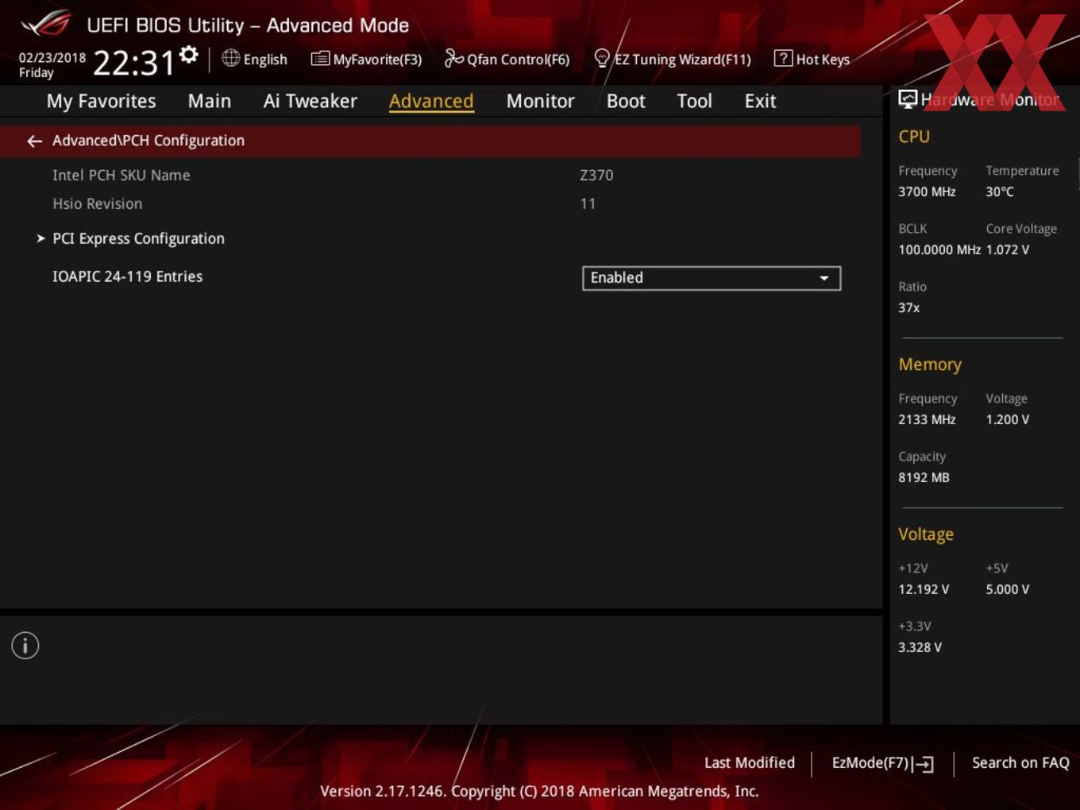
Task: Change language from English
Action: pos(265,60)
